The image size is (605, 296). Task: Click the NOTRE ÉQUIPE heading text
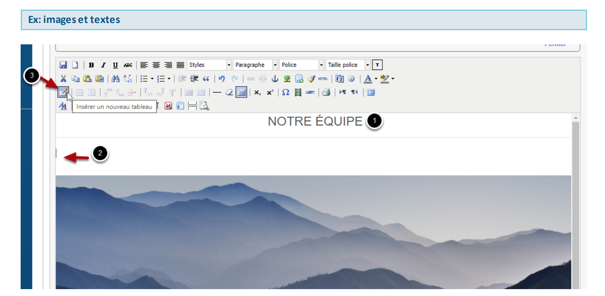point(315,121)
